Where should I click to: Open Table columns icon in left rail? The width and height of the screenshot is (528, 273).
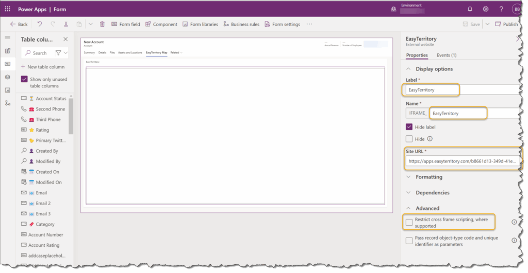8,64
